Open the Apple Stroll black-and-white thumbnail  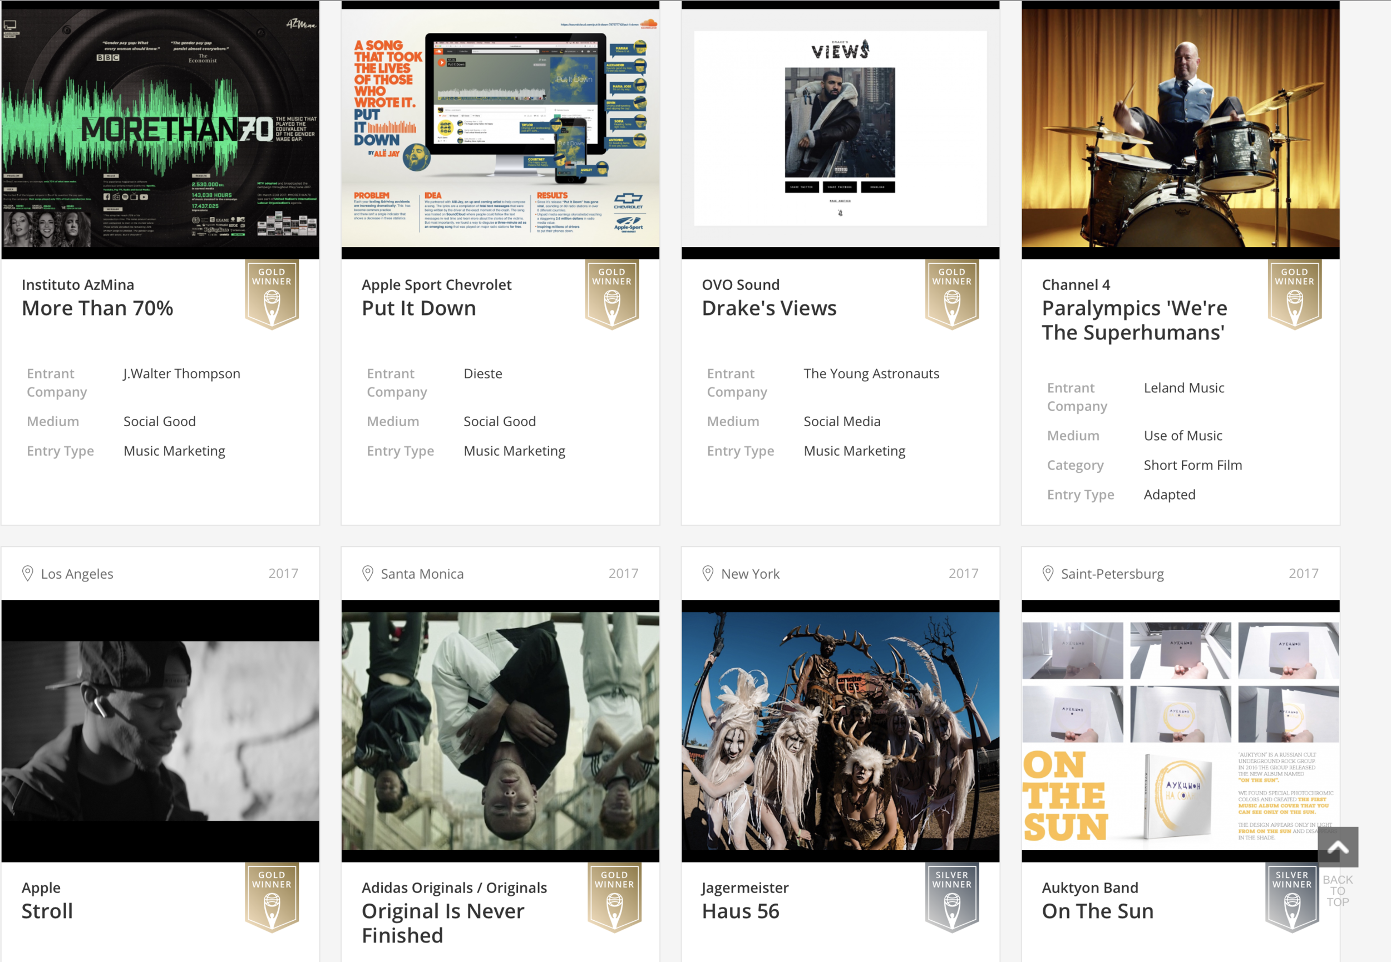click(160, 731)
